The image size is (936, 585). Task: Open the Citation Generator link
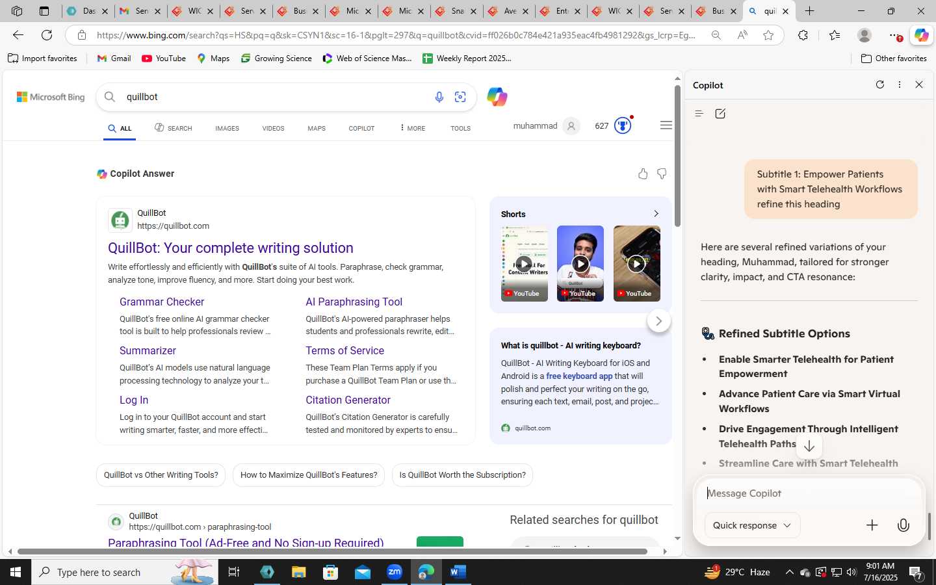click(348, 400)
